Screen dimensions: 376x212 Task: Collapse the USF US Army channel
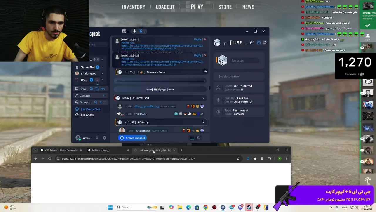click(x=203, y=122)
